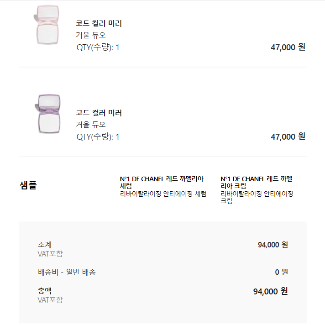
Task: Open the first 코드 컬러 미러 product title
Action: pos(99,24)
